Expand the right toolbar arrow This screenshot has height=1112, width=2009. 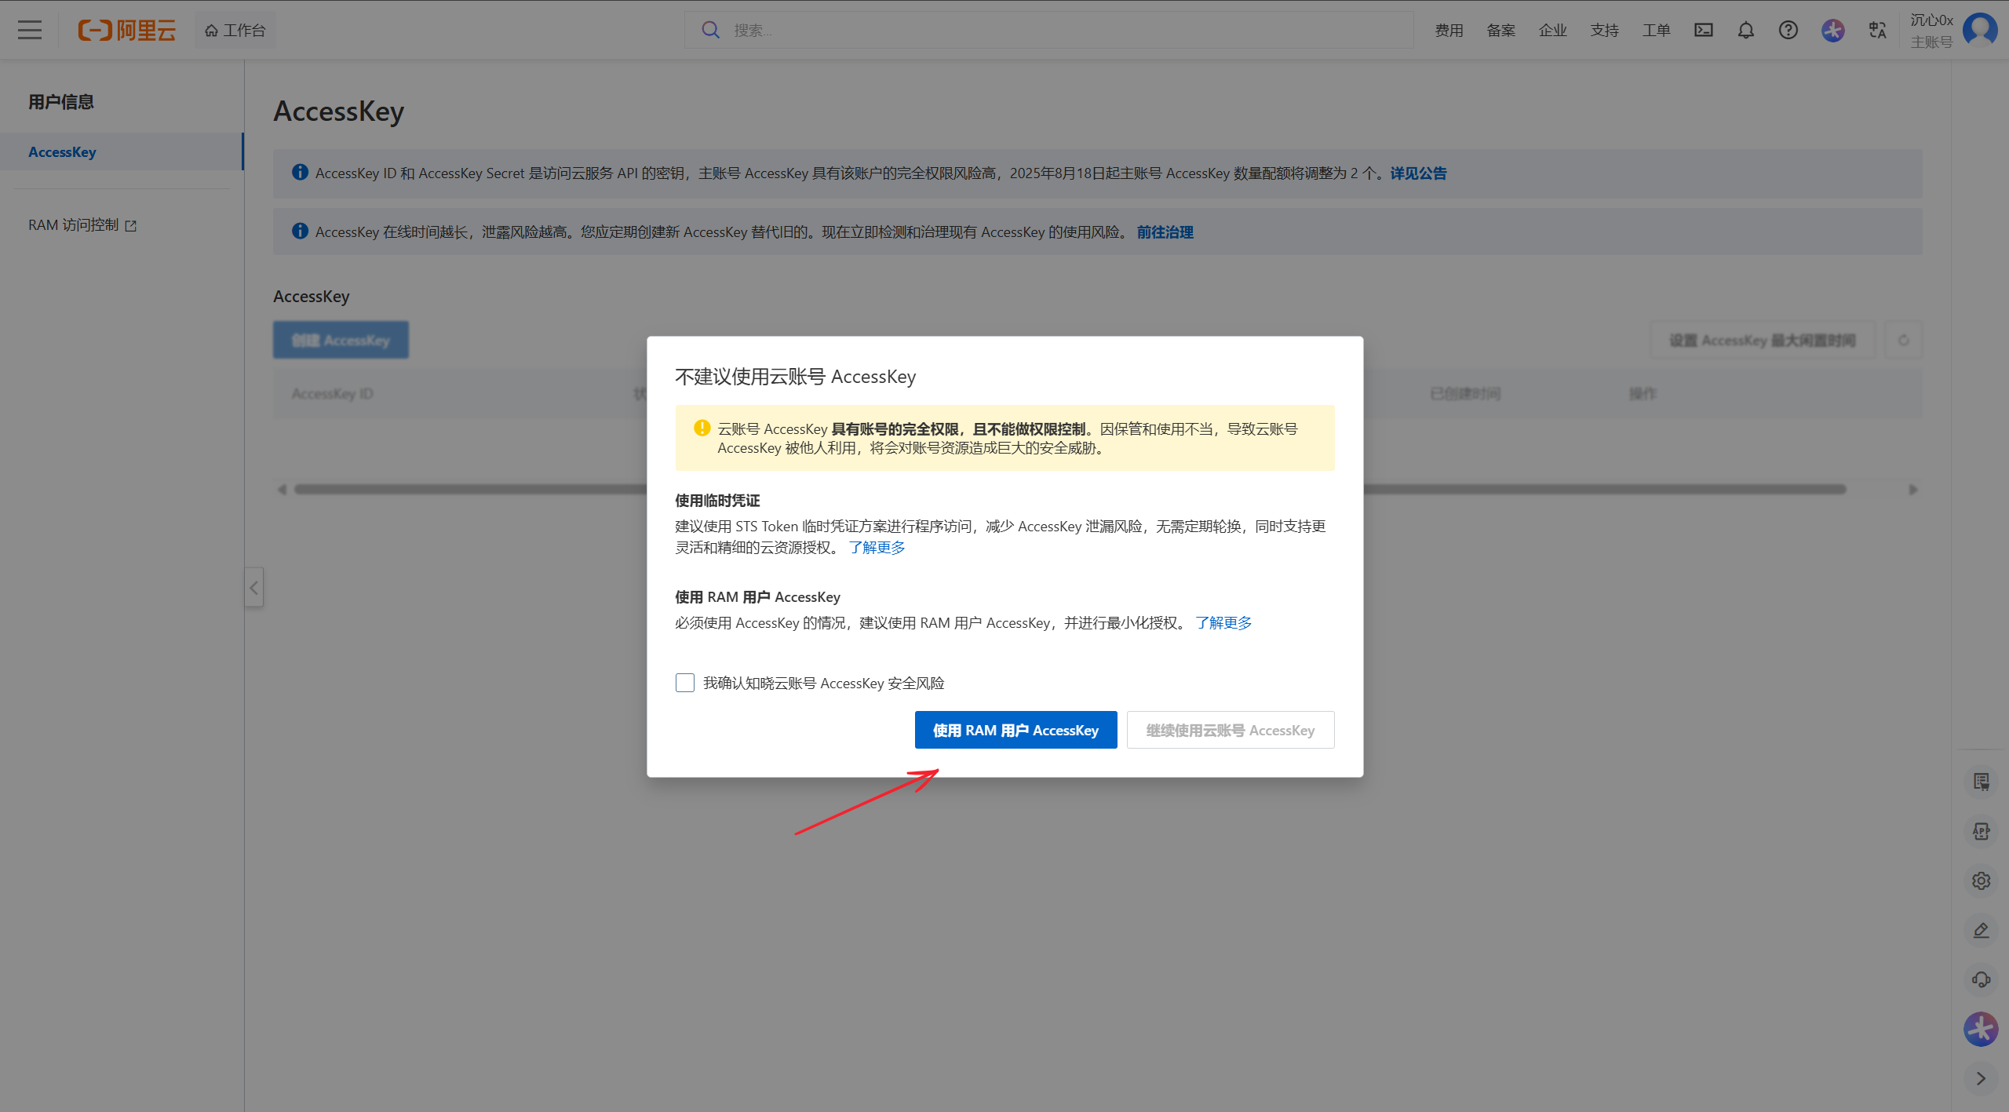pyautogui.click(x=1981, y=1078)
